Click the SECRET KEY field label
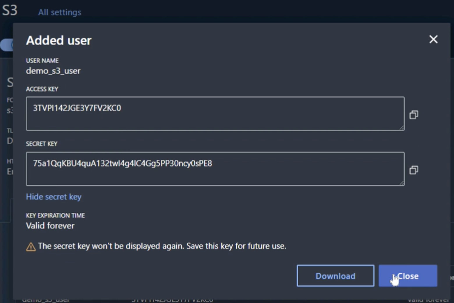Screen dimensions: 454x303 pyautogui.click(x=42, y=144)
